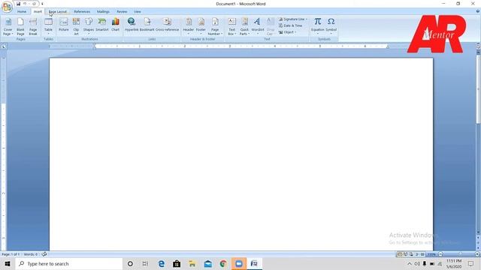Click the Zoom Out minus button
This screenshot has height=270, width=481.
[x=440, y=254]
